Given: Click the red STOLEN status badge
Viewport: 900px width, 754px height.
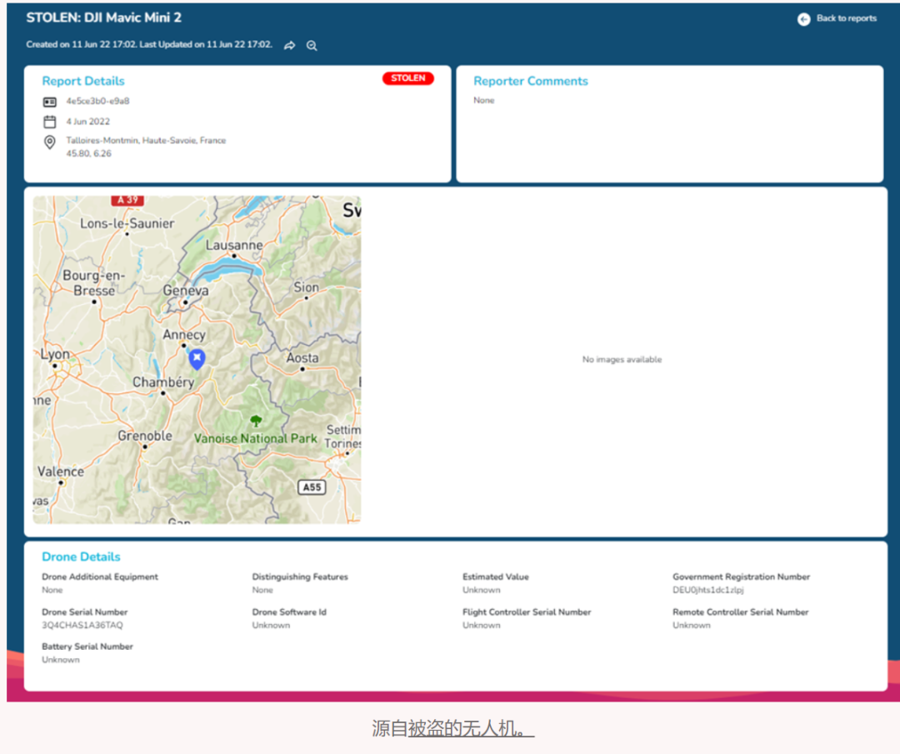Looking at the screenshot, I should click(408, 78).
